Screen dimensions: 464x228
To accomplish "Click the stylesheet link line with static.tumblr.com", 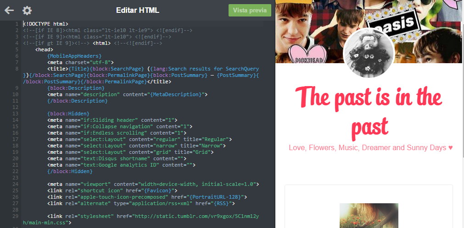I will pyautogui.click(x=141, y=219).
